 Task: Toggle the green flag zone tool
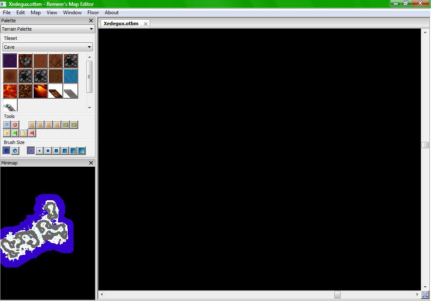15,133
